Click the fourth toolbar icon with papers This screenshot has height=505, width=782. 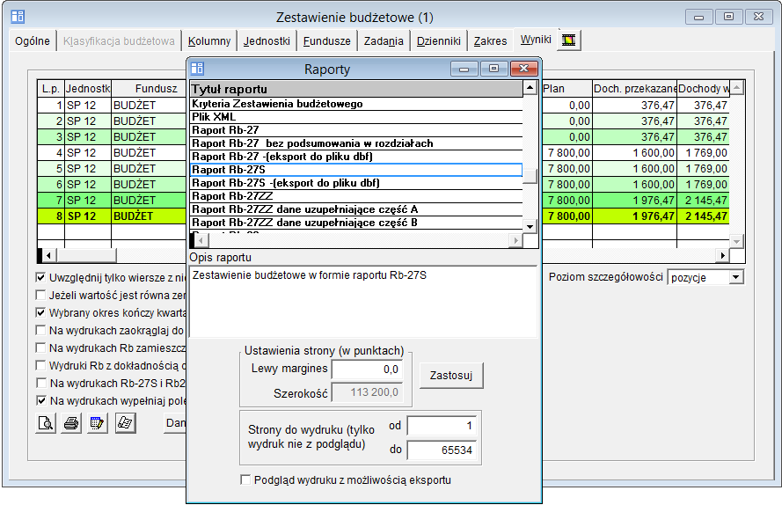pyautogui.click(x=125, y=424)
